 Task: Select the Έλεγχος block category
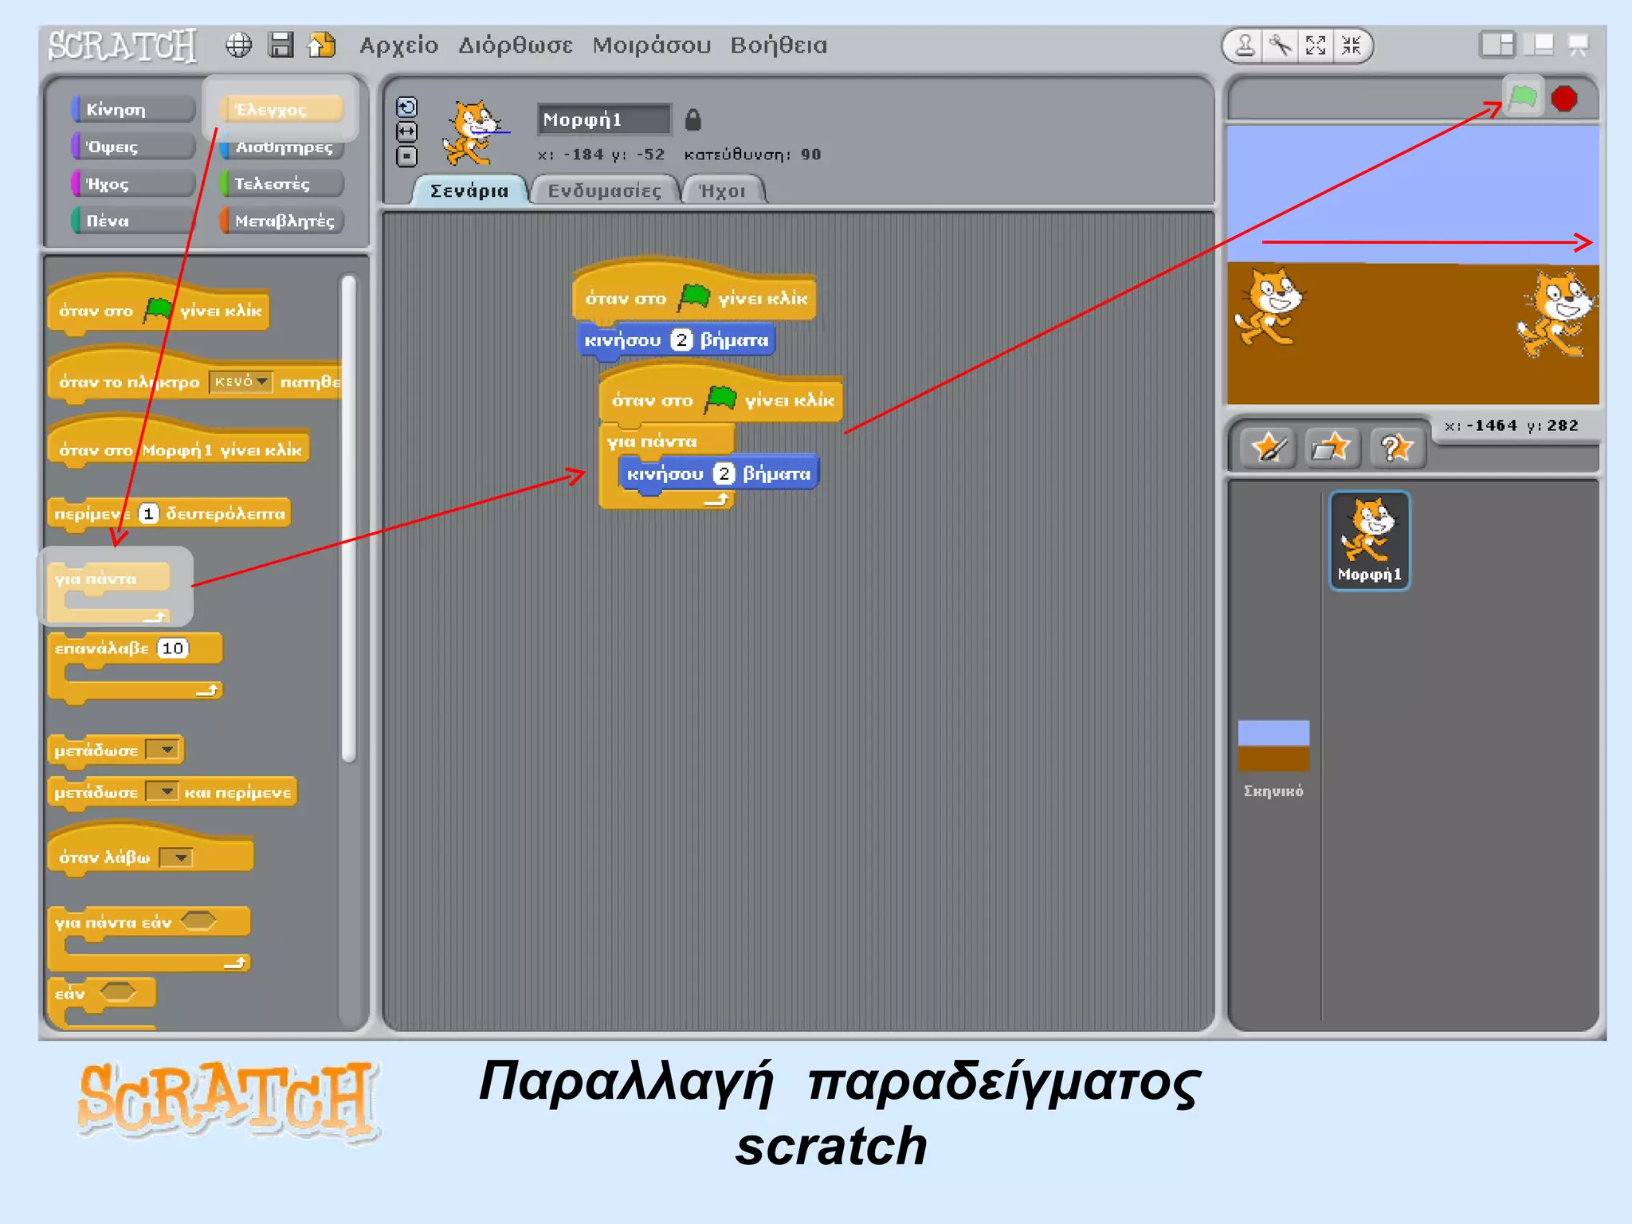coord(281,109)
